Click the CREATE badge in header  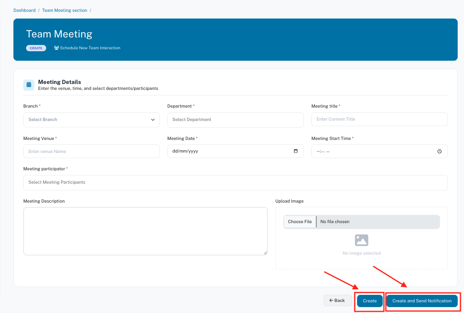[x=36, y=48]
